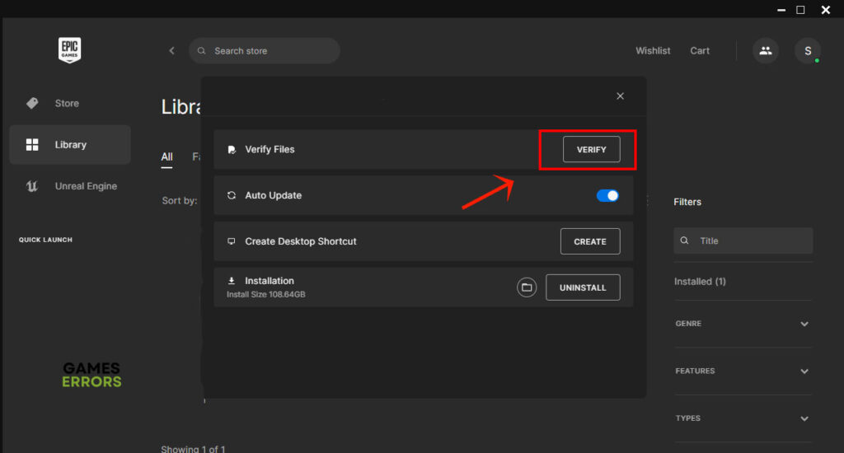Screen dimensions: 844x453
Task: Focus the Search store field
Action: [x=272, y=50]
